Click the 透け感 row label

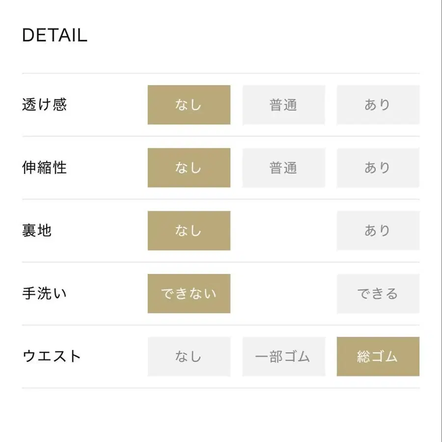tap(45, 105)
